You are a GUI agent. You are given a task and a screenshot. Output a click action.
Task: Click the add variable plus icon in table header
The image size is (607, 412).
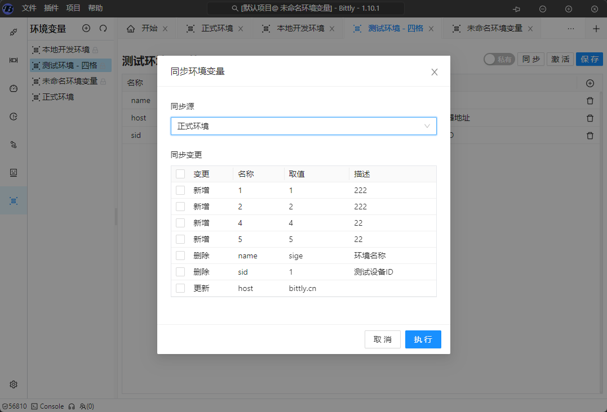(x=590, y=83)
